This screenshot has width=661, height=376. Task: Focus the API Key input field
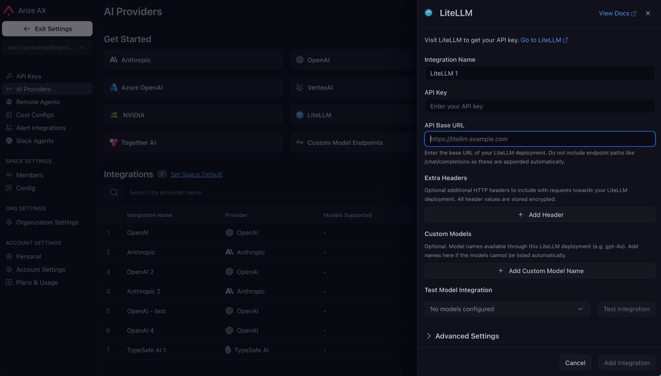[x=540, y=106]
